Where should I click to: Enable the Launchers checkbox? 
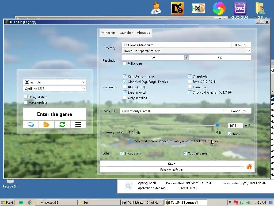tap(190, 87)
